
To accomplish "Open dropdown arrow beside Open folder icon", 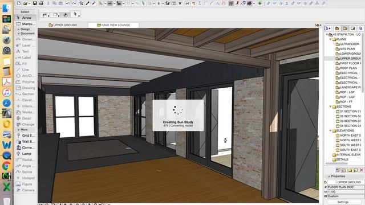I will click(x=30, y=3).
